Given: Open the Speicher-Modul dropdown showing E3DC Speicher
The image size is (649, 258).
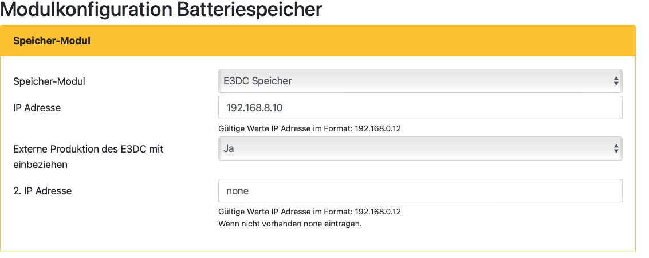Looking at the screenshot, I should 420,81.
